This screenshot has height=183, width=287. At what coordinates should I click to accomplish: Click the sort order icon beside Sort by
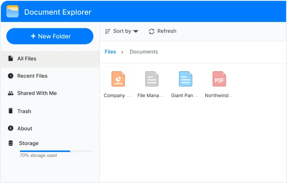[x=108, y=32]
